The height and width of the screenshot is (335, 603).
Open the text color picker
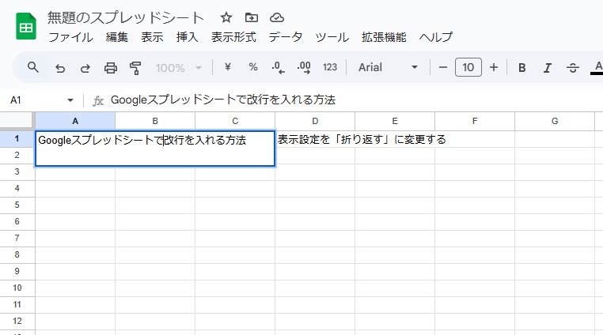click(x=597, y=68)
